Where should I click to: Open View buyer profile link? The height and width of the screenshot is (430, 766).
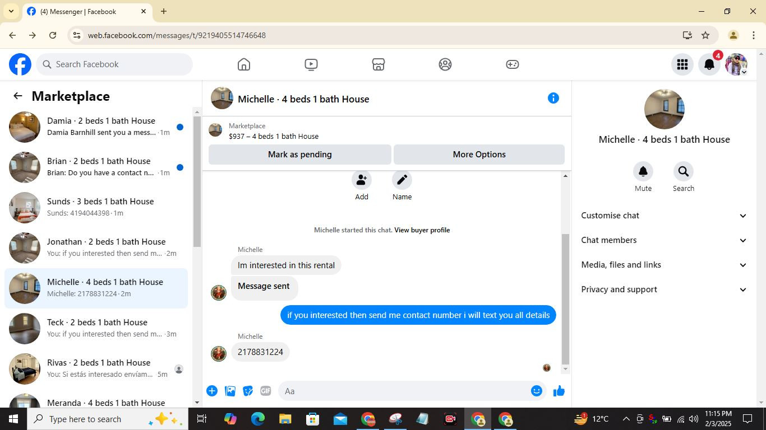[x=422, y=230]
